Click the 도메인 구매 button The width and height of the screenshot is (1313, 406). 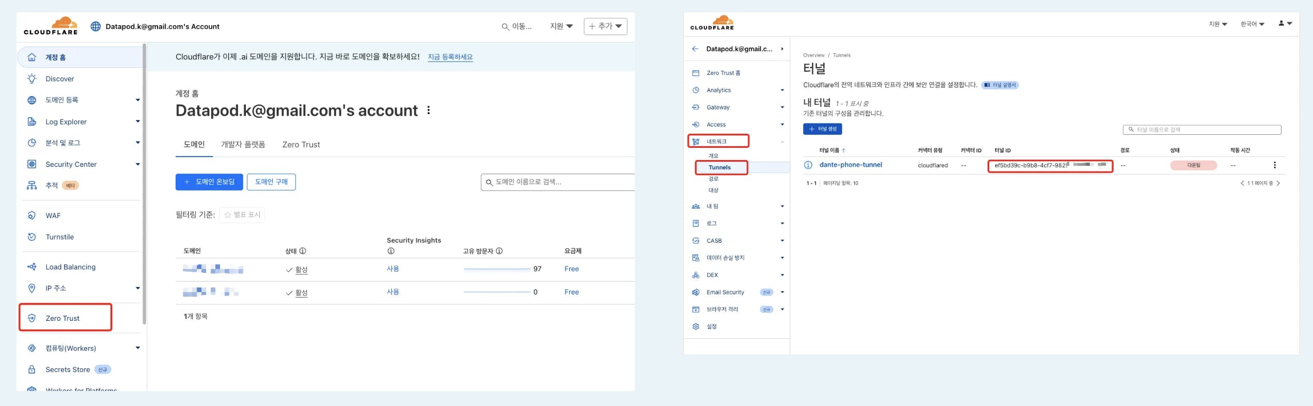[271, 182]
